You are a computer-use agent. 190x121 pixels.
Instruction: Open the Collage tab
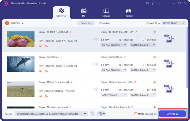pyautogui.click(x=106, y=13)
